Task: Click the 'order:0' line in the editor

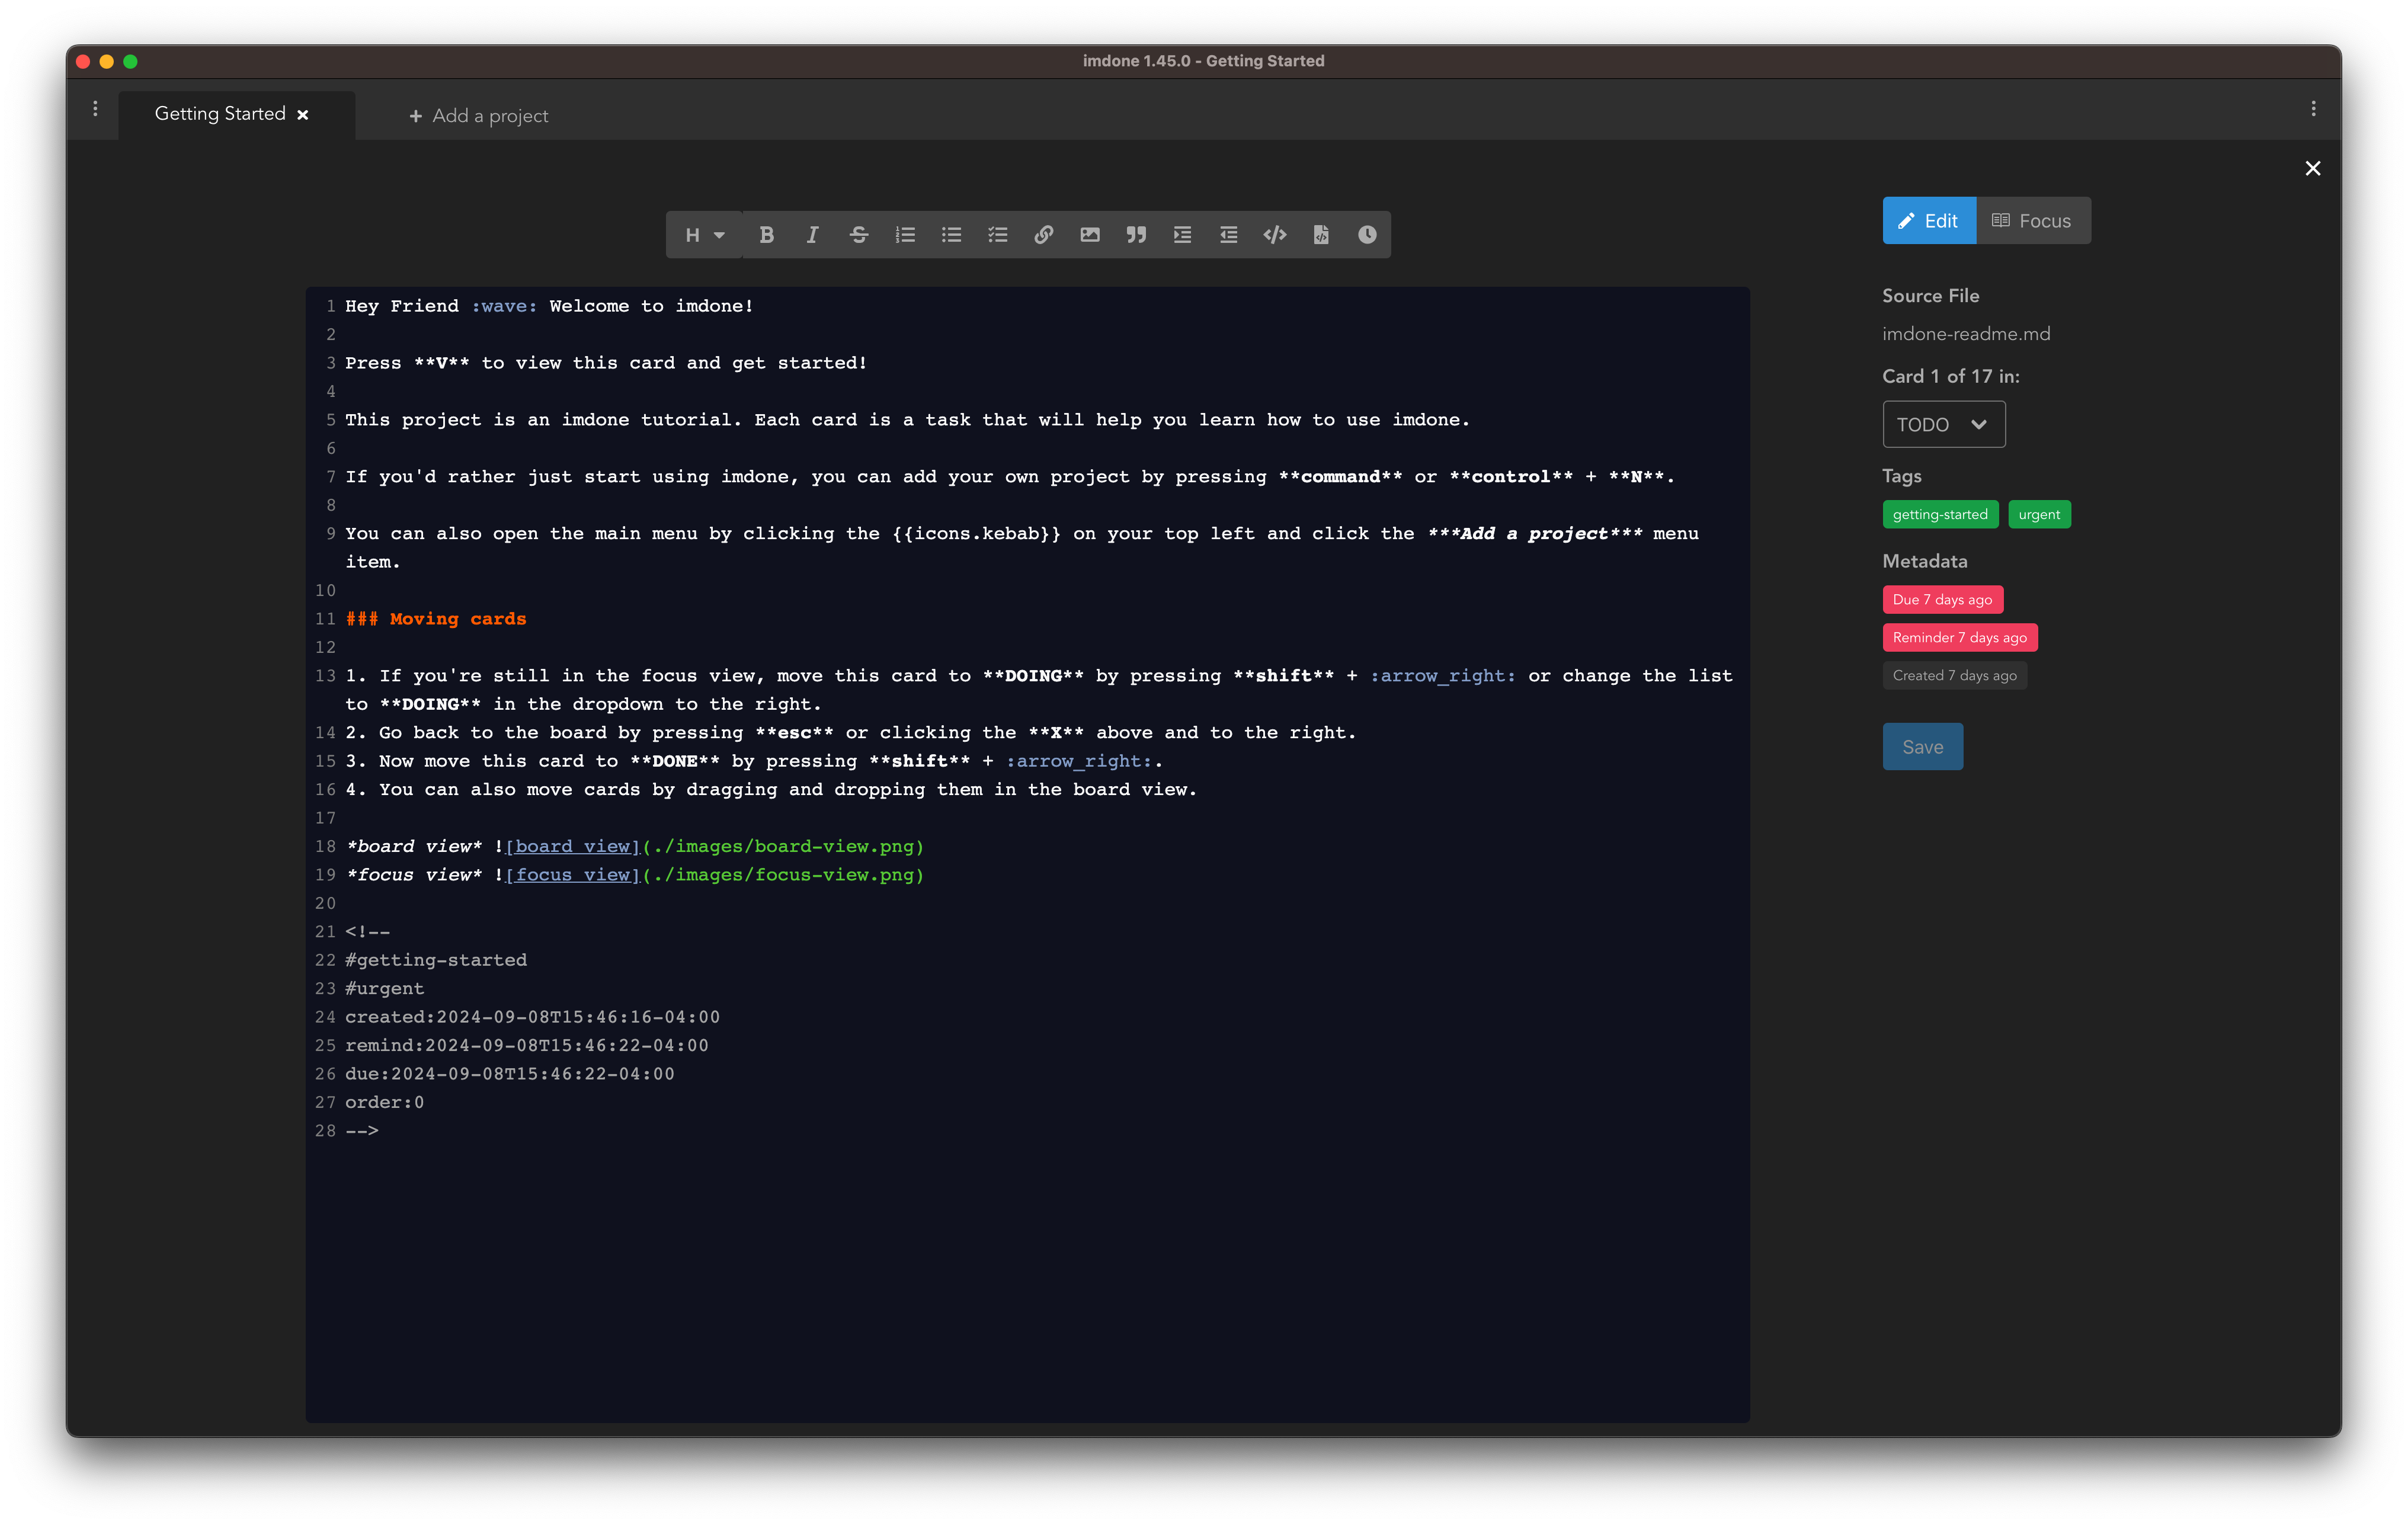Action: (385, 1102)
